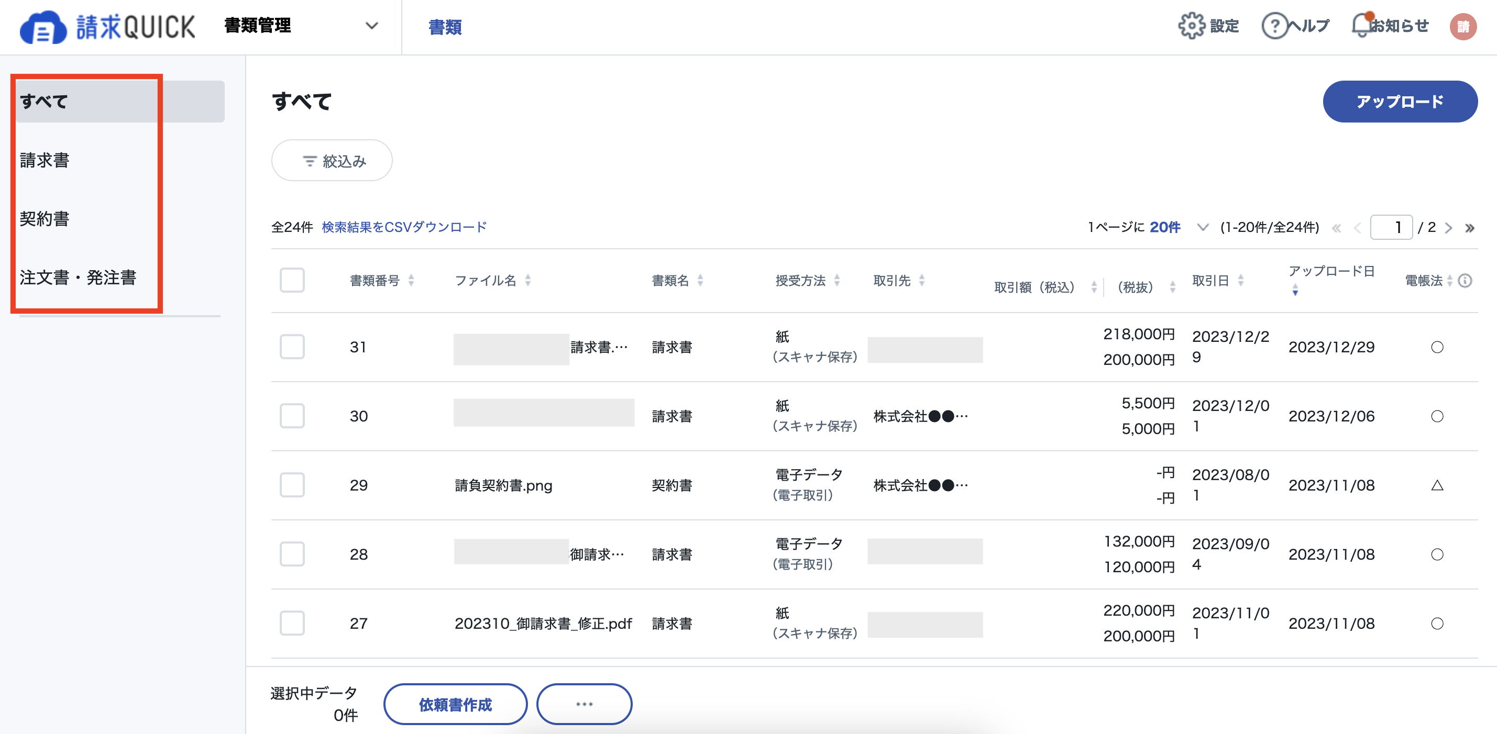The image size is (1497, 734).
Task: Sort by 電帳法 column arrows
Action: (1449, 281)
